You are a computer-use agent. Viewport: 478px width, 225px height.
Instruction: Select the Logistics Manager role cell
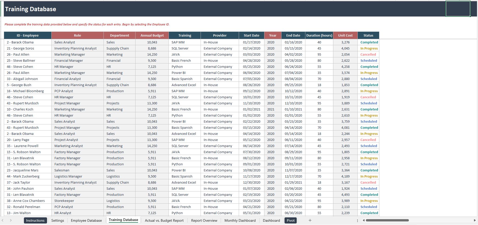78,176
